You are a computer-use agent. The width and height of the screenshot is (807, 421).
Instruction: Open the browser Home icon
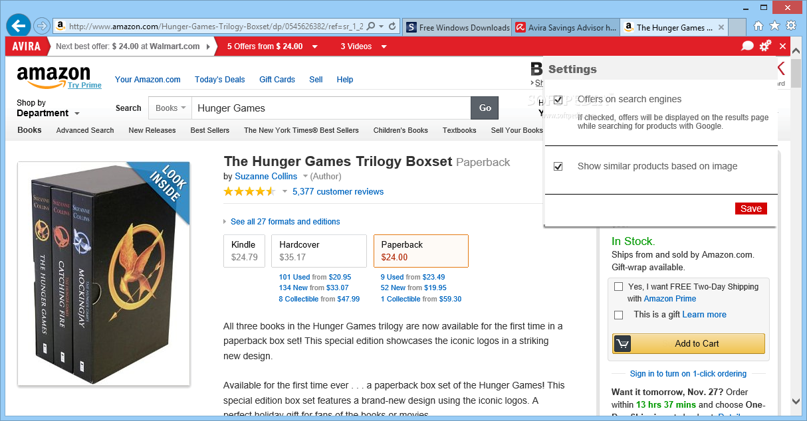click(758, 26)
